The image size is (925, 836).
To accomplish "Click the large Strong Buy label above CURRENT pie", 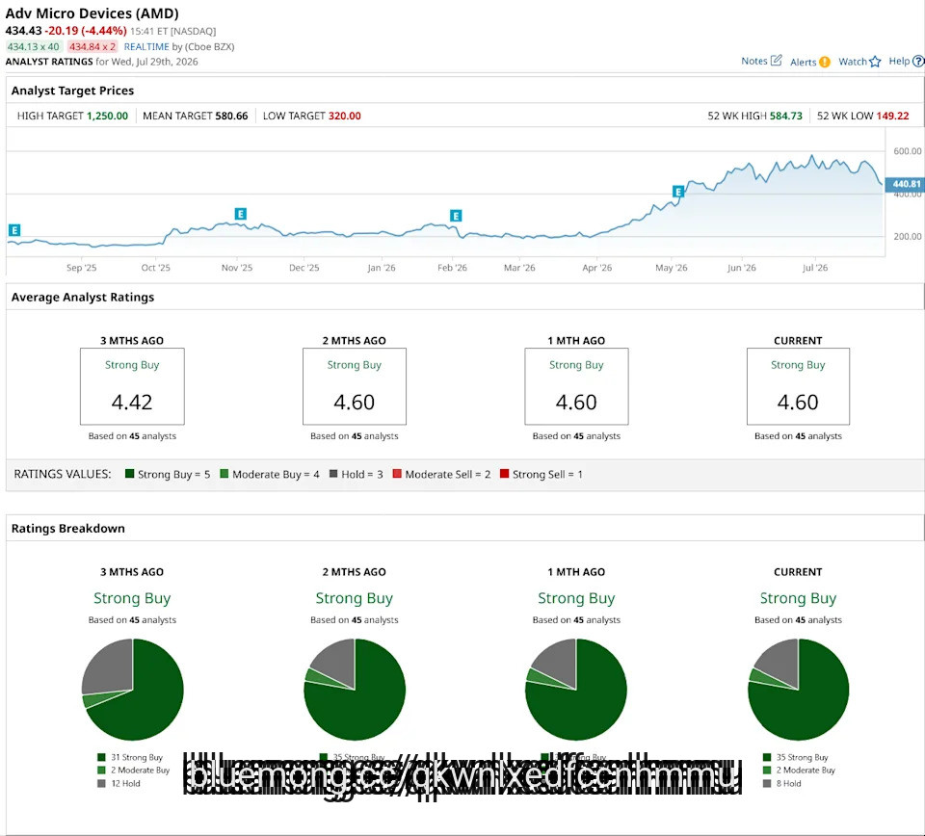I will [798, 598].
